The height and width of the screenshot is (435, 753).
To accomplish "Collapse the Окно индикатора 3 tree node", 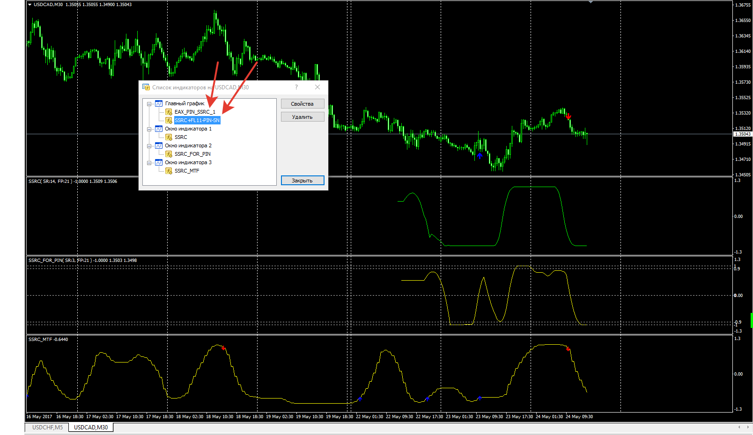I will 149,163.
